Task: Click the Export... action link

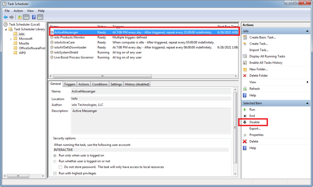Action: [255, 129]
